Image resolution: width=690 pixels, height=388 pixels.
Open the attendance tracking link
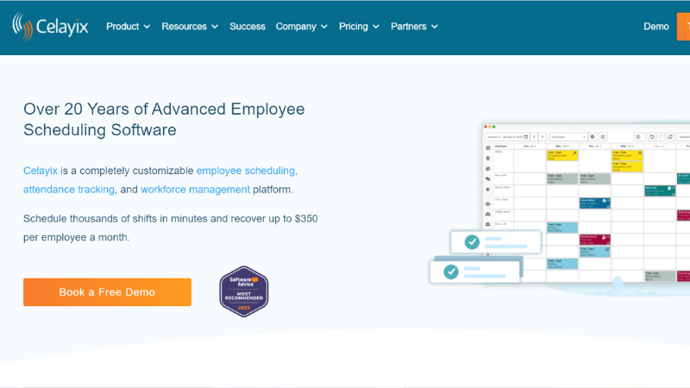69,190
